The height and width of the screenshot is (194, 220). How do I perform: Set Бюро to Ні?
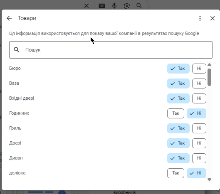tap(199, 69)
